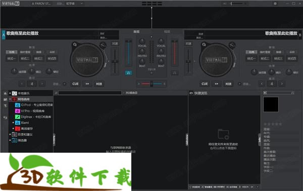Click loop size 4 on deck A
The width and height of the screenshot is (303, 191).
point(32,84)
